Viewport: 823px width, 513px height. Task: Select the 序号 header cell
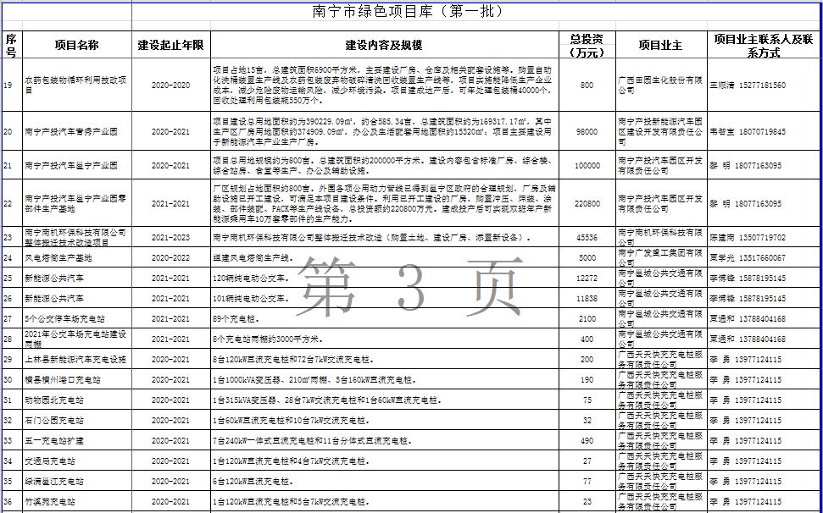(11, 45)
